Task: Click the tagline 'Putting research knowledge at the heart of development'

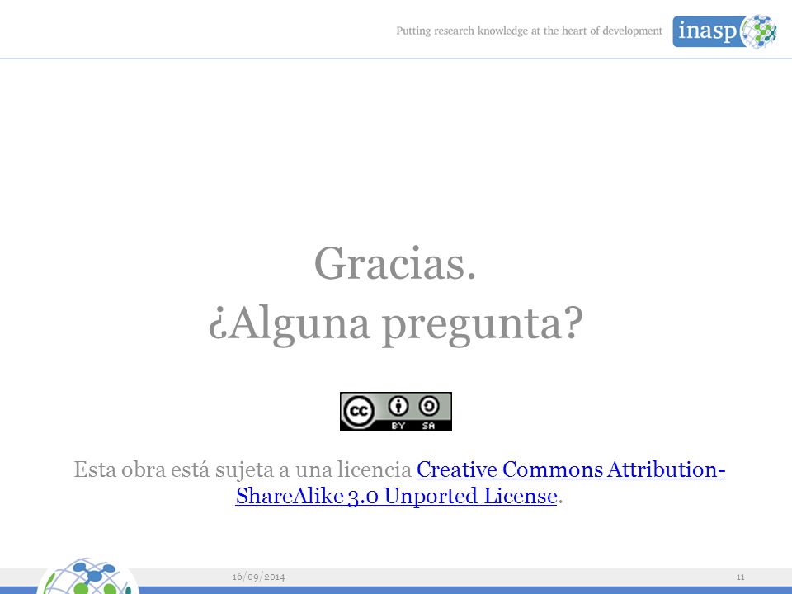Action: (529, 31)
